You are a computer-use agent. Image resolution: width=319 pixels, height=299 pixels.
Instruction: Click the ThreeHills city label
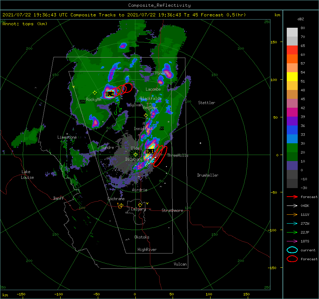point(178,155)
